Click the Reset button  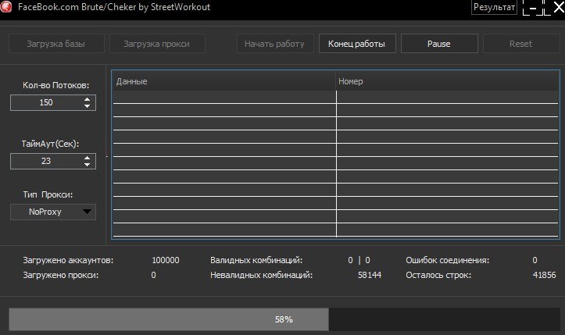click(x=521, y=44)
